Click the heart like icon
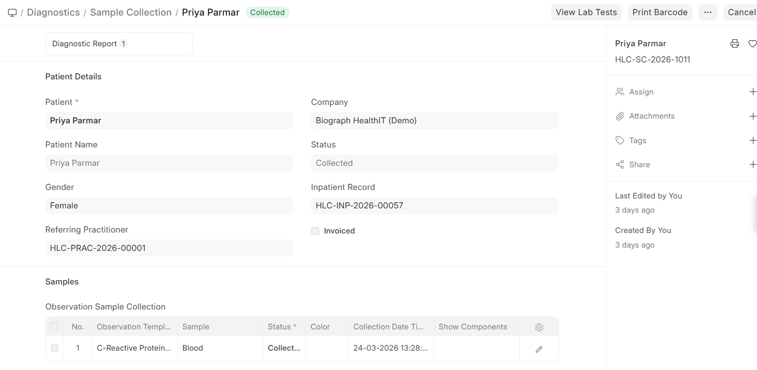Viewport: 757px width, 370px height. tap(752, 44)
